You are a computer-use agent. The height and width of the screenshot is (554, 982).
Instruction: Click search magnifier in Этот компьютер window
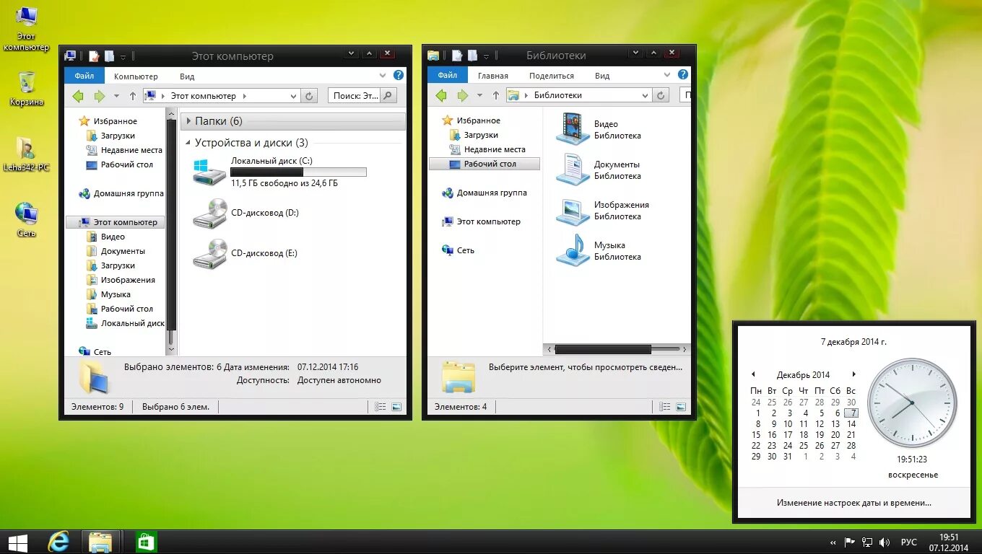click(388, 96)
